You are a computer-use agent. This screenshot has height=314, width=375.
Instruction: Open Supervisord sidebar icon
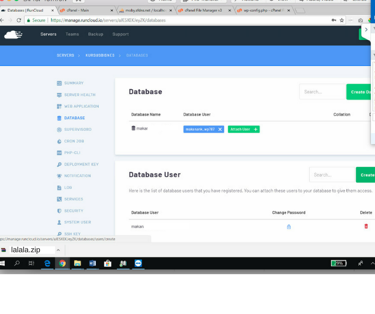coord(59,130)
